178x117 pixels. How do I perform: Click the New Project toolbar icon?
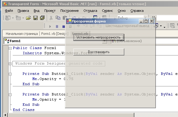coord(8,18)
